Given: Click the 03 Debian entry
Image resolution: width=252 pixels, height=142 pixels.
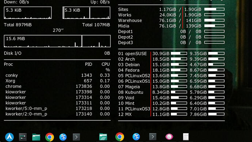Looking at the screenshot, I should [x=129, y=64].
